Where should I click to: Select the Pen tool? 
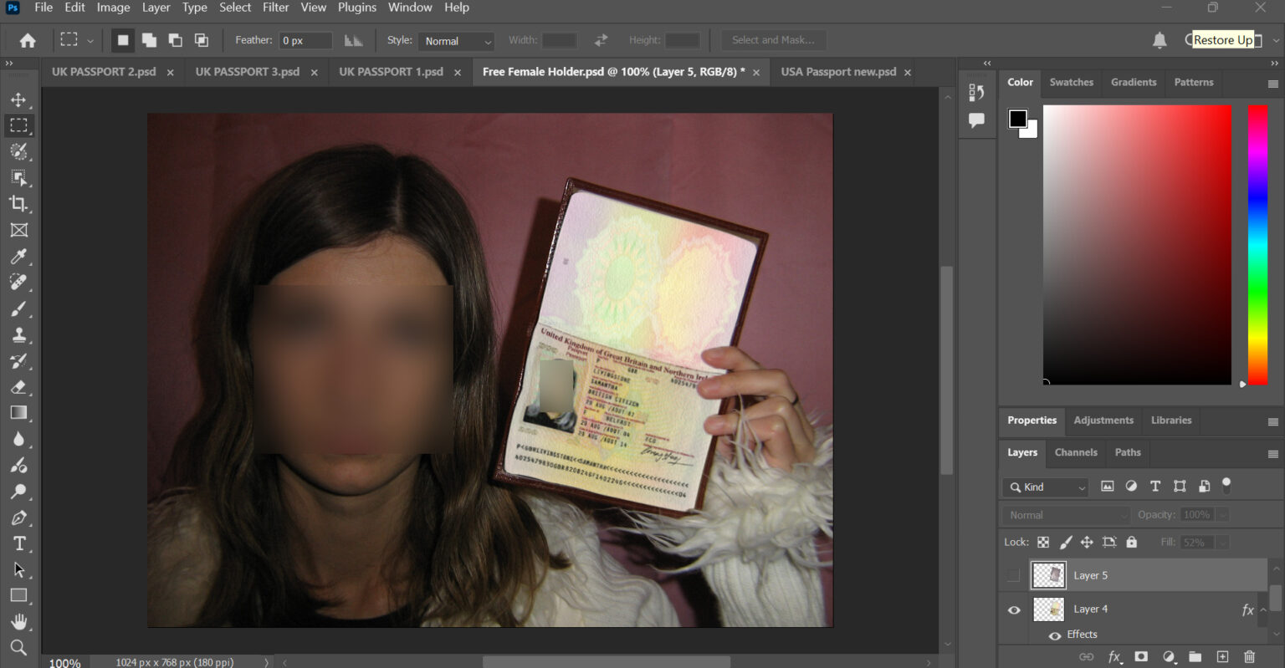click(x=18, y=518)
